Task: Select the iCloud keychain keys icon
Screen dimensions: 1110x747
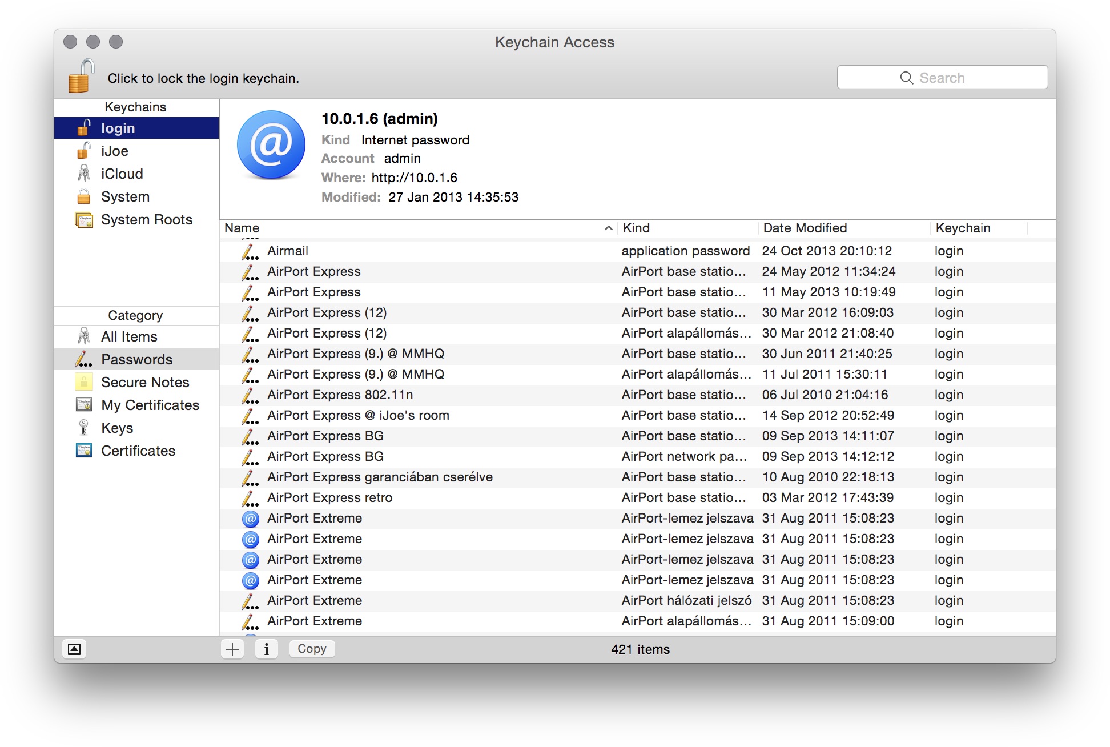Action: 84,174
